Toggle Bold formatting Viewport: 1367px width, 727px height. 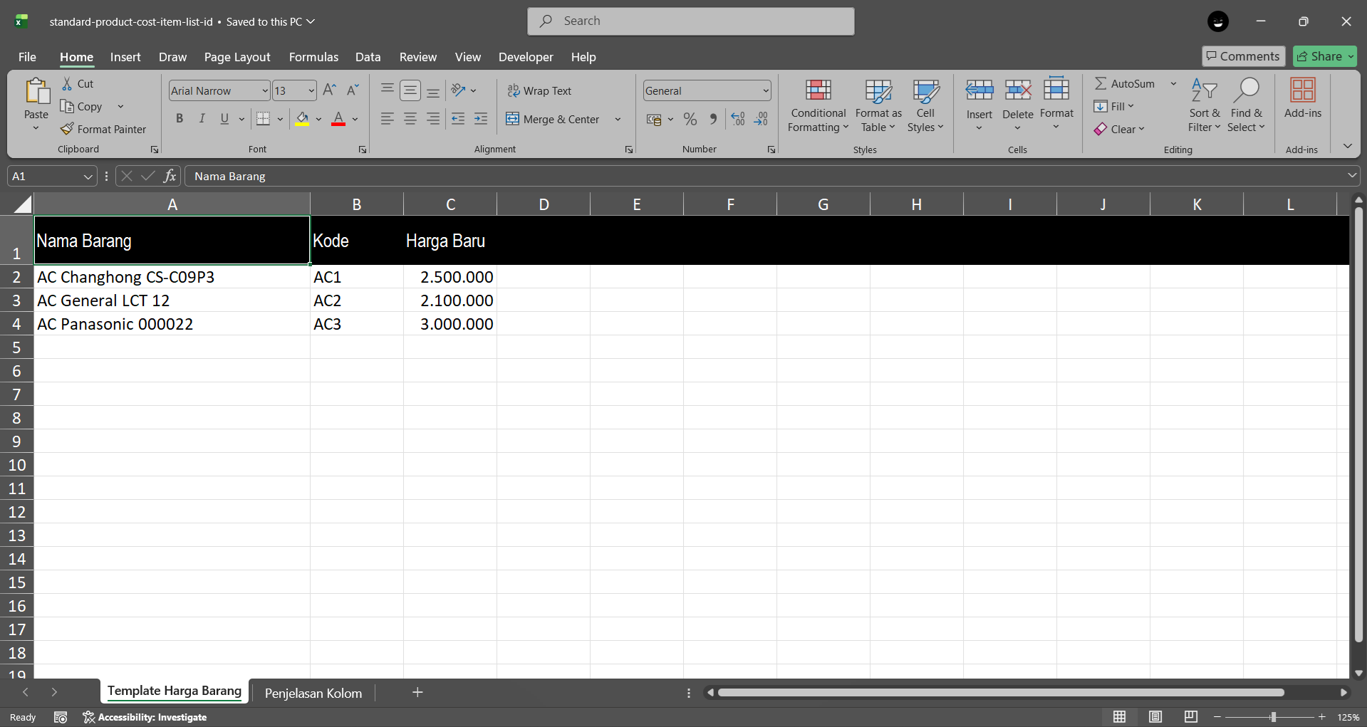(x=180, y=119)
